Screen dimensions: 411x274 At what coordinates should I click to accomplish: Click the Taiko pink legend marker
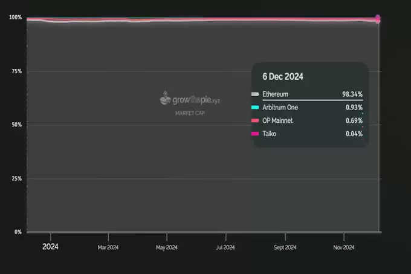click(255, 134)
